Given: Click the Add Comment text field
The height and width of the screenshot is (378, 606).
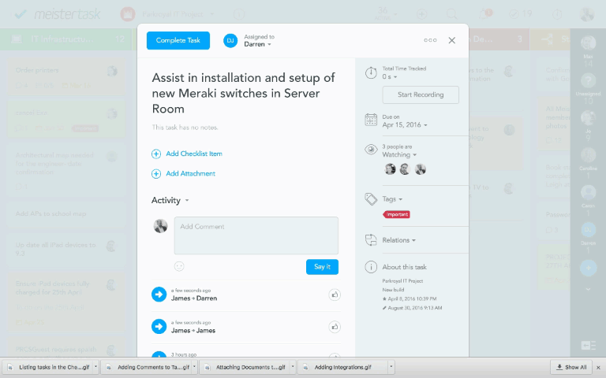Looking at the screenshot, I should [256, 235].
